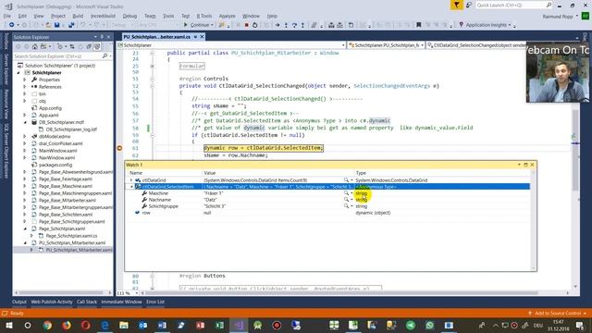The width and height of the screenshot is (592, 333).
Task: Open the Debug menu
Action: pyautogui.click(x=129, y=16)
